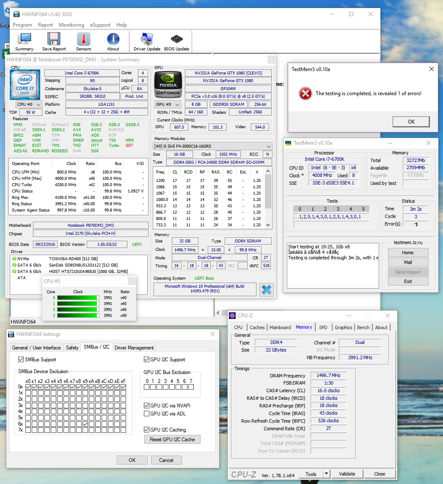This screenshot has width=443, height=484.
Task: Open the Monitoring menu
Action: (72, 25)
